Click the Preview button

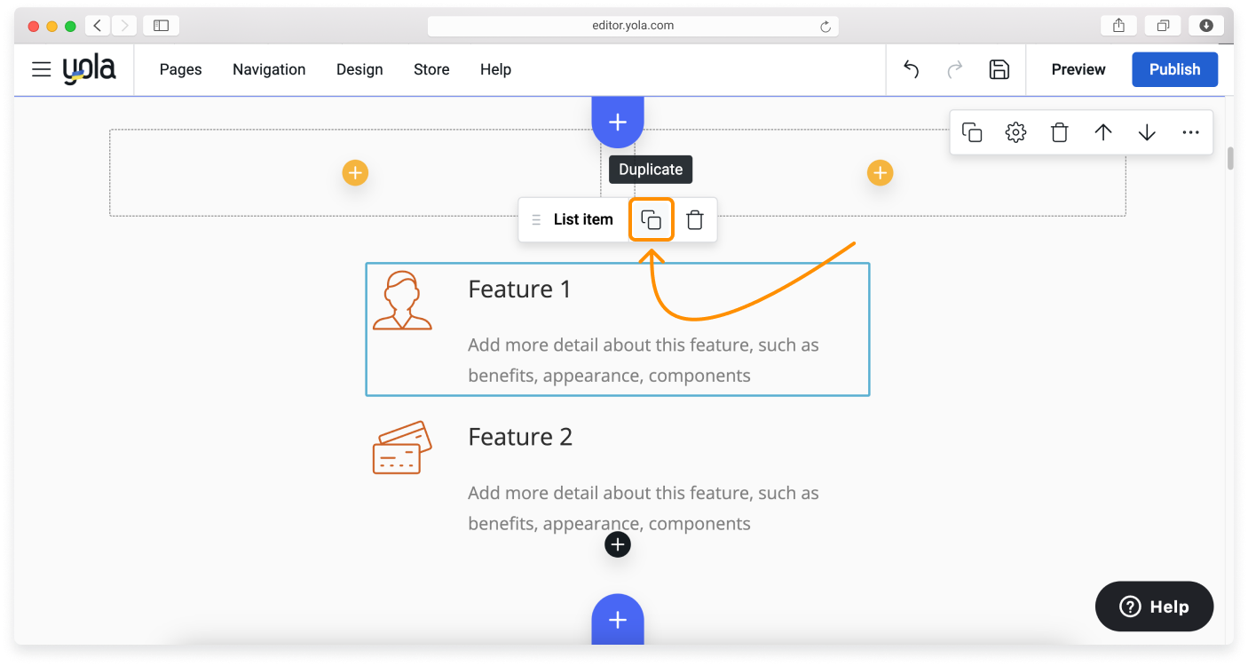pyautogui.click(x=1078, y=69)
